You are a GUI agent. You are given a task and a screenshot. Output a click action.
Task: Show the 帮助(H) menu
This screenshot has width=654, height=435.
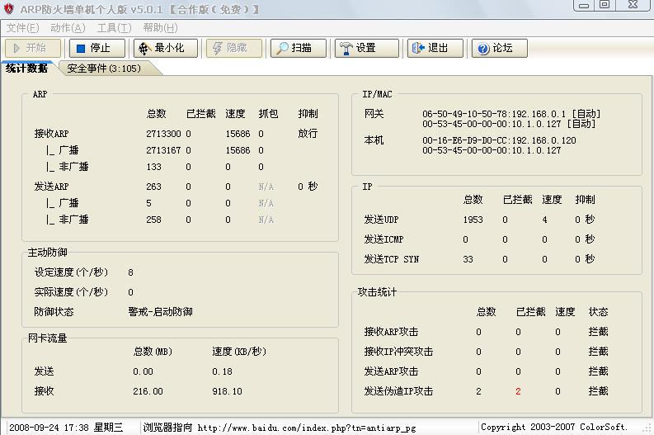159,27
